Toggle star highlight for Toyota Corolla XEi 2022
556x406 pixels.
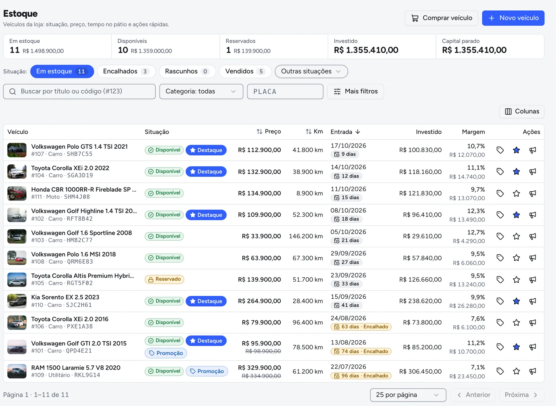516,172
